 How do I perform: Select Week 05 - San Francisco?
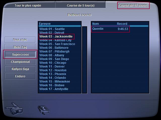coord(57,44)
